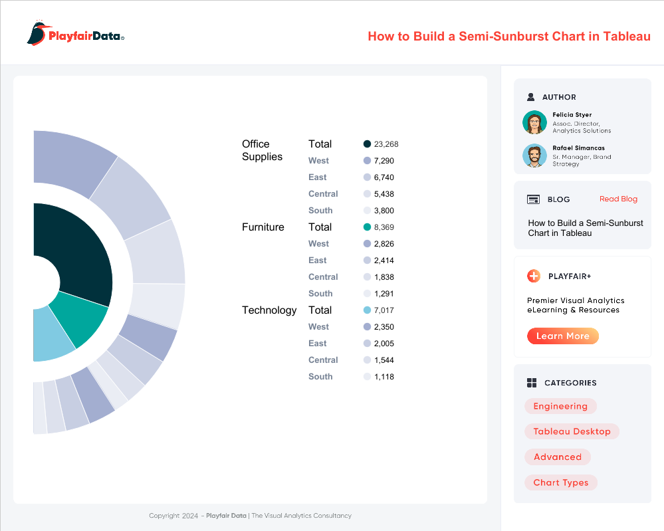Choose the Engineering category tag

pos(560,406)
